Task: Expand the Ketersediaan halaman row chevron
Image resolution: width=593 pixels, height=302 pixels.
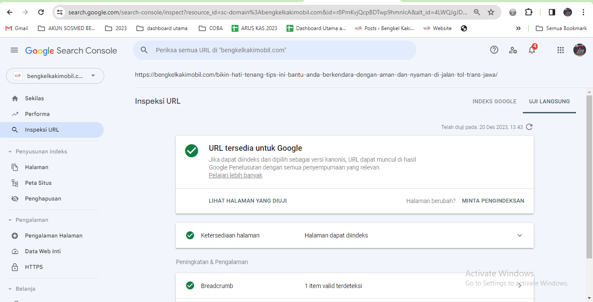Action: [520, 235]
